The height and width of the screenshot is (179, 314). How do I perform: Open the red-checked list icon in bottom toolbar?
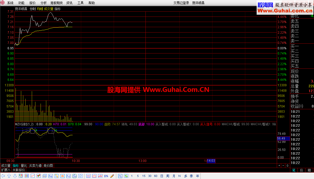point(21,176)
